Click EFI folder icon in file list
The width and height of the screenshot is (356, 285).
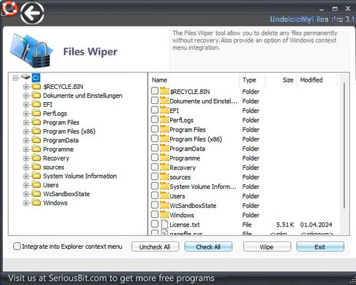[164, 110]
